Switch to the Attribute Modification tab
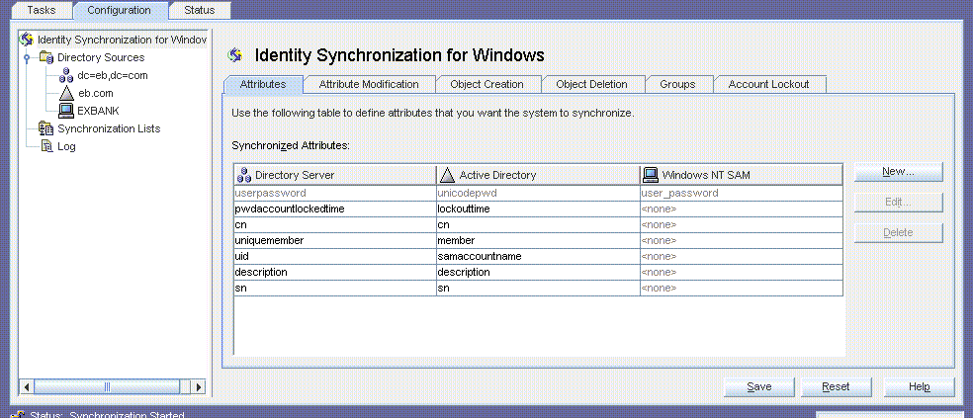This screenshot has height=418, width=973. point(369,84)
